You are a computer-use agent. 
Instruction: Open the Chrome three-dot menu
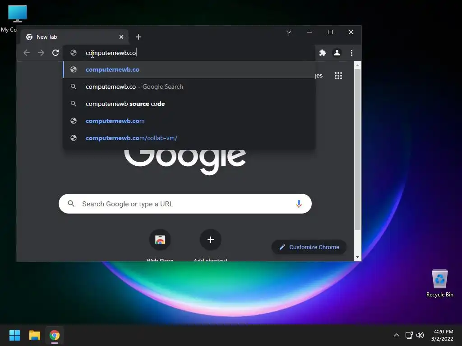click(x=351, y=53)
